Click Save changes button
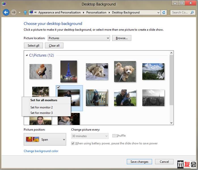This screenshot has height=170, width=198. pyautogui.click(x=139, y=162)
